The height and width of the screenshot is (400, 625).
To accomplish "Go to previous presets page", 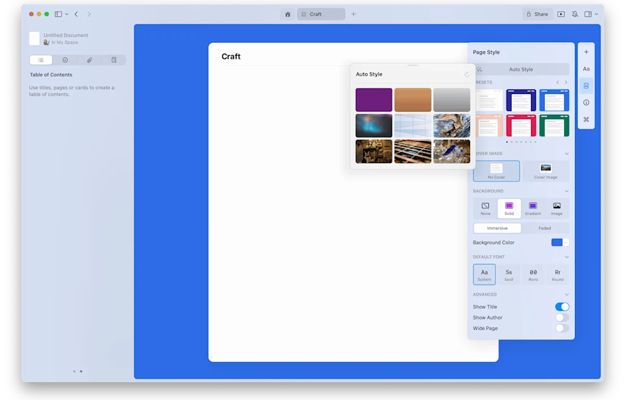I will (x=558, y=82).
